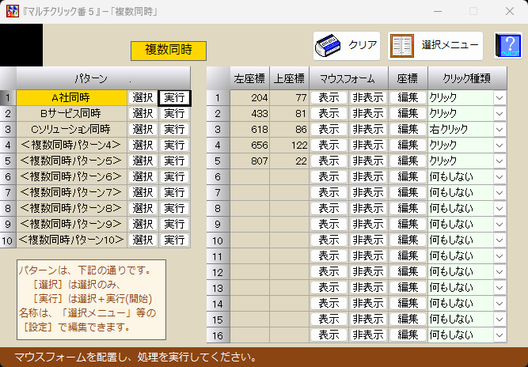The image size is (528, 367).
Task: Open click type dropdown for row 3
Action: point(500,130)
